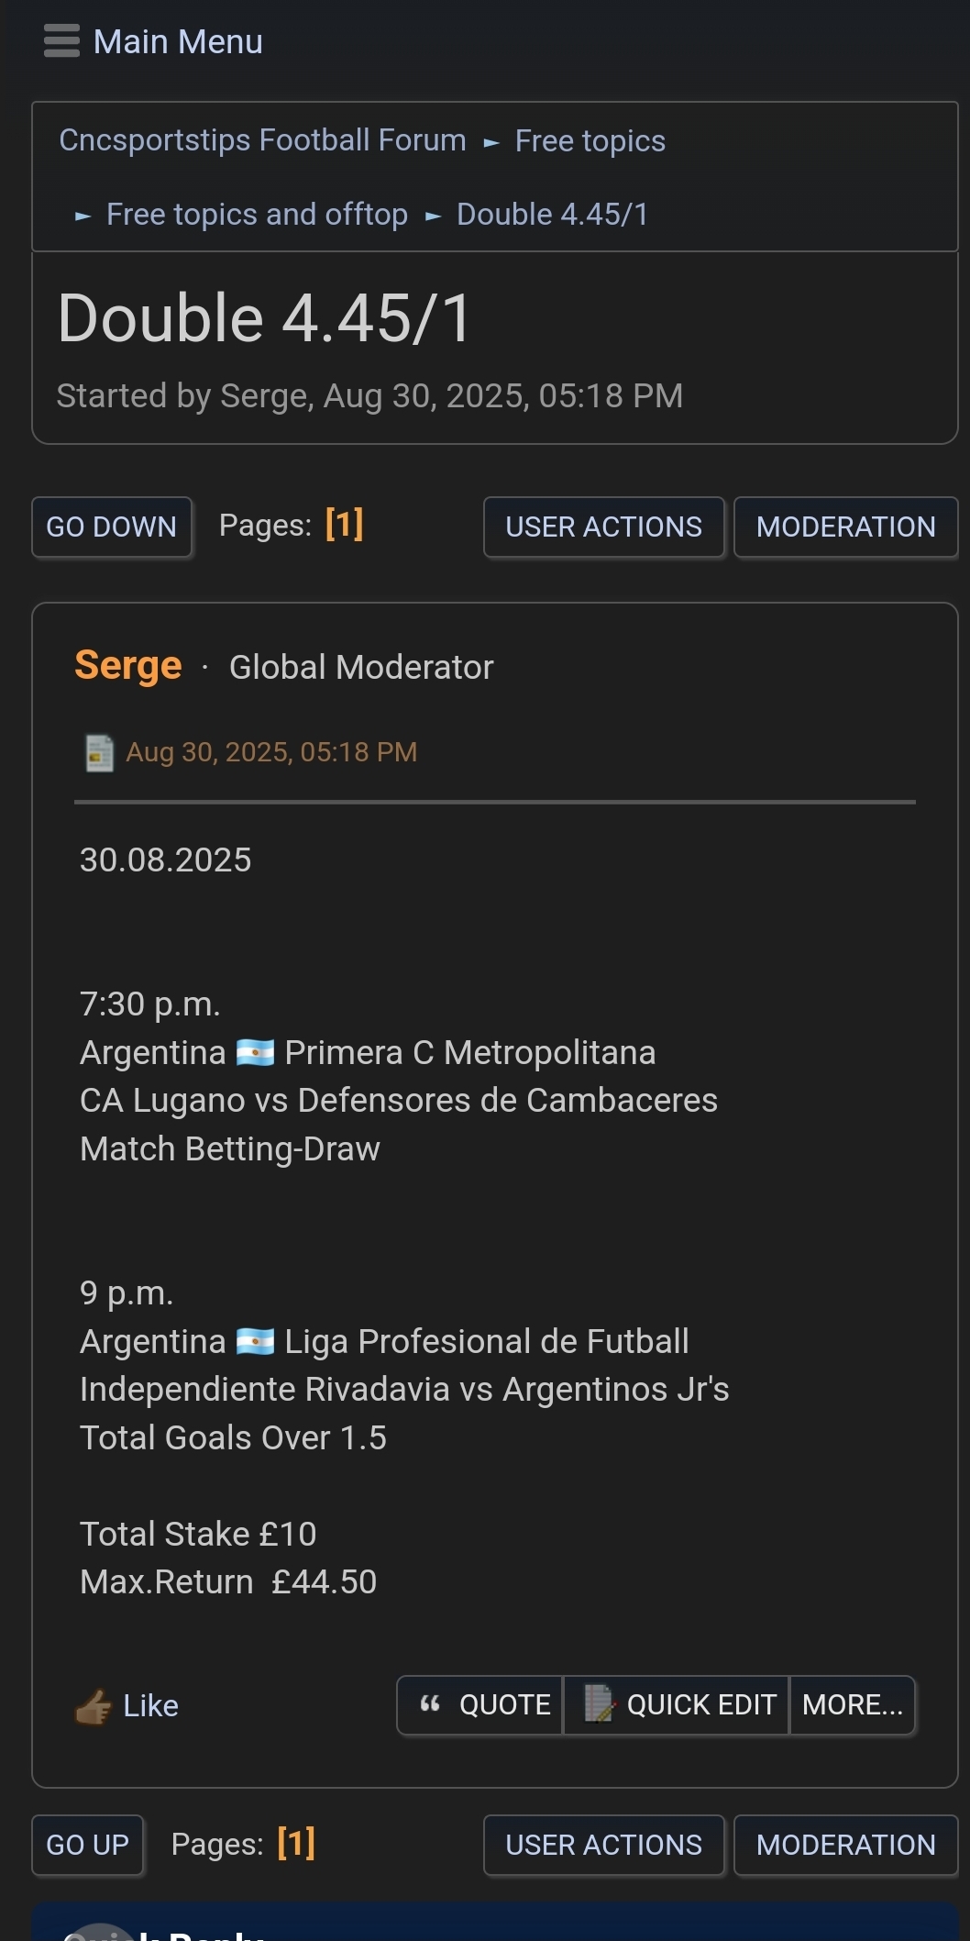Open the Main Menu hamburger icon

[x=61, y=41]
